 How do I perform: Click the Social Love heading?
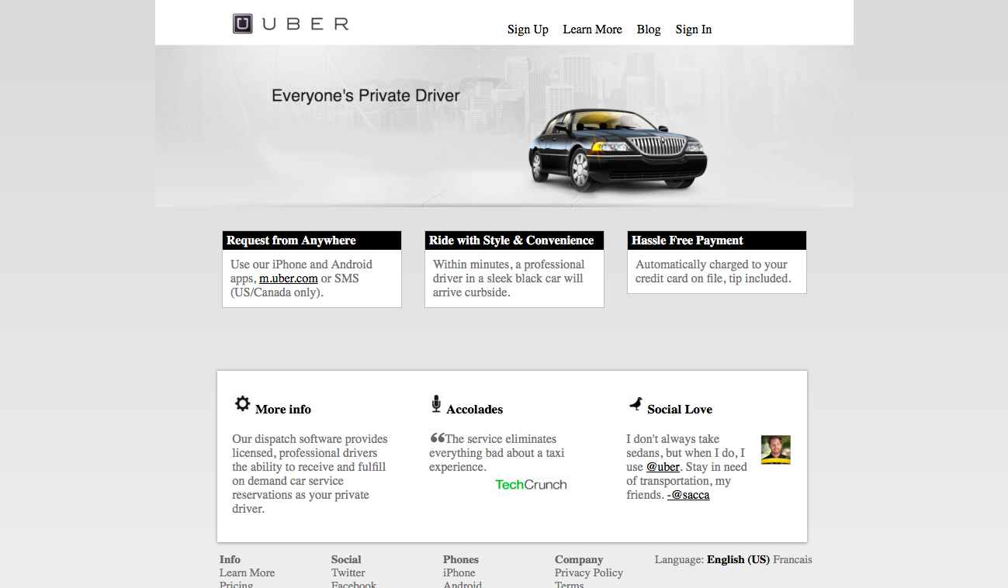(x=680, y=410)
